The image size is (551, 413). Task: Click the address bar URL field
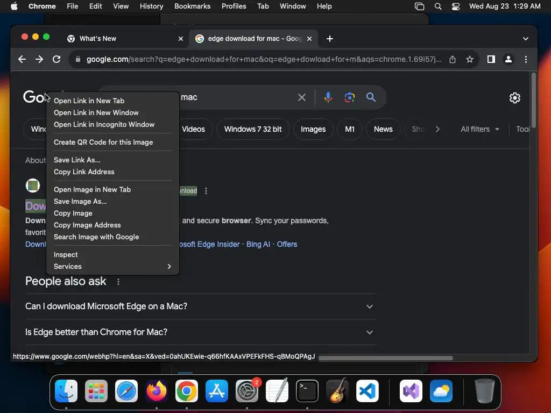(x=264, y=59)
